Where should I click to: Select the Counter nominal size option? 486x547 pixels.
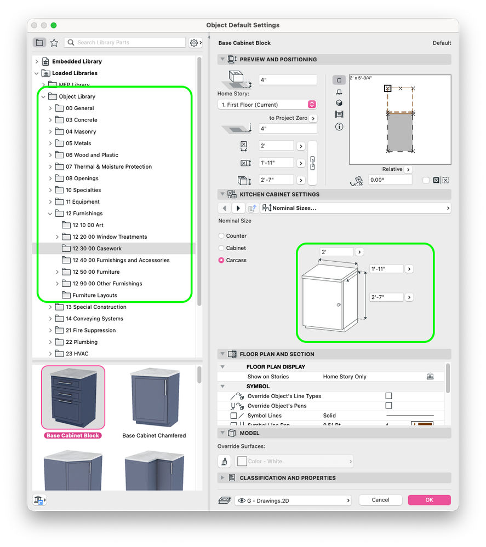click(221, 236)
